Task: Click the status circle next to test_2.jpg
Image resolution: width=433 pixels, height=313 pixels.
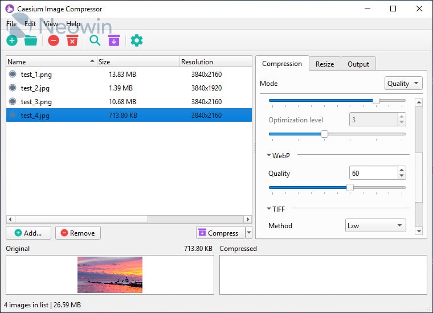Action: tap(13, 88)
